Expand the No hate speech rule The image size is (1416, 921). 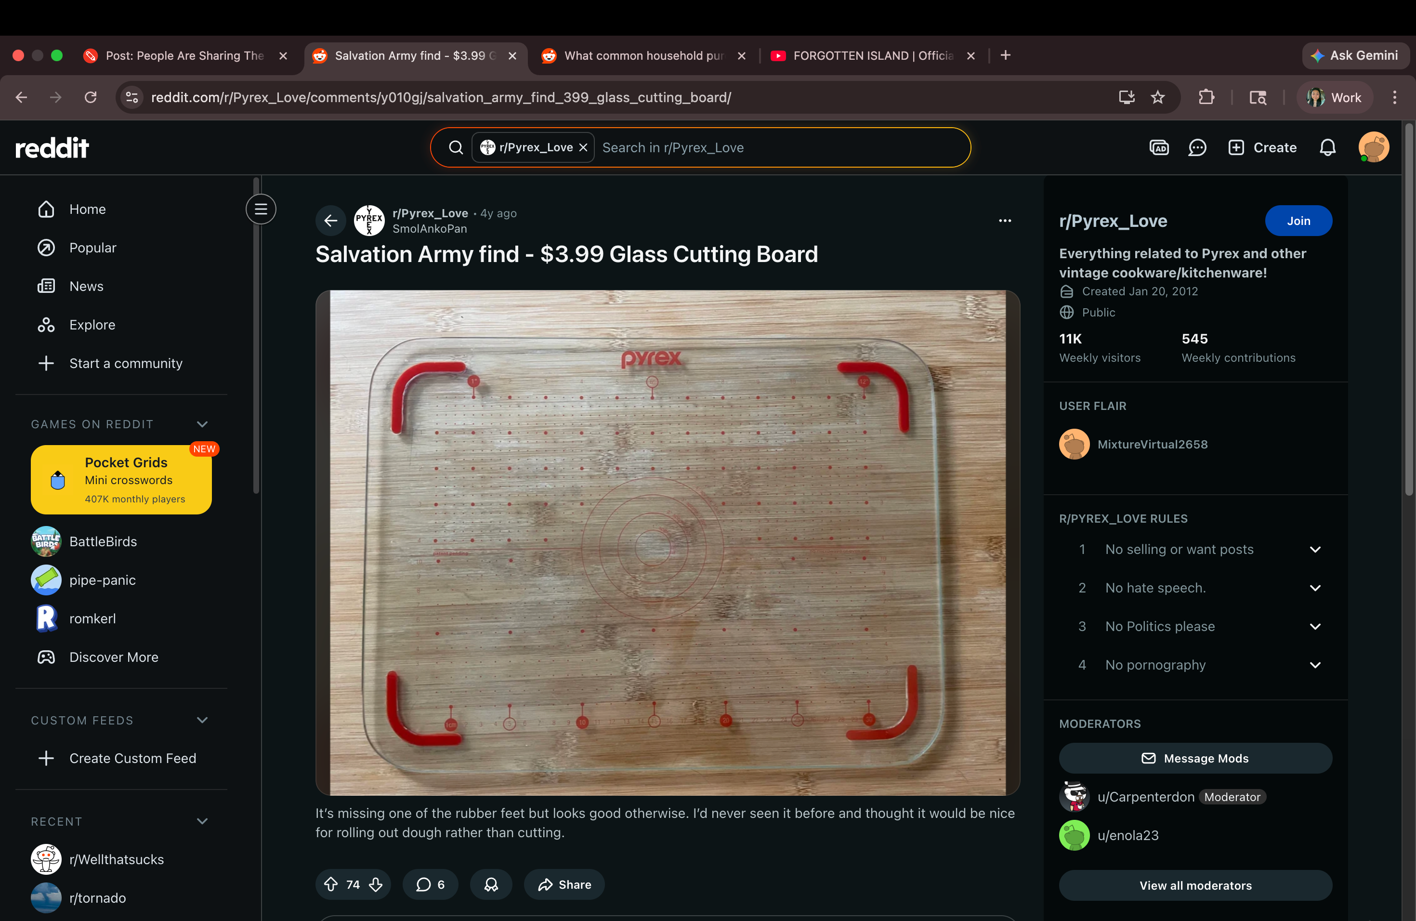pos(1315,588)
